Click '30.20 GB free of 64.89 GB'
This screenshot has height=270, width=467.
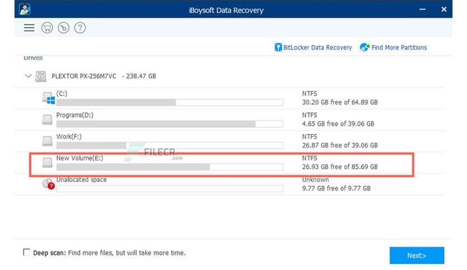click(340, 102)
